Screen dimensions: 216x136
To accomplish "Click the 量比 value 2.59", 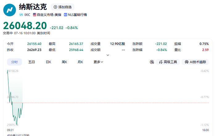I will pos(206,50).
